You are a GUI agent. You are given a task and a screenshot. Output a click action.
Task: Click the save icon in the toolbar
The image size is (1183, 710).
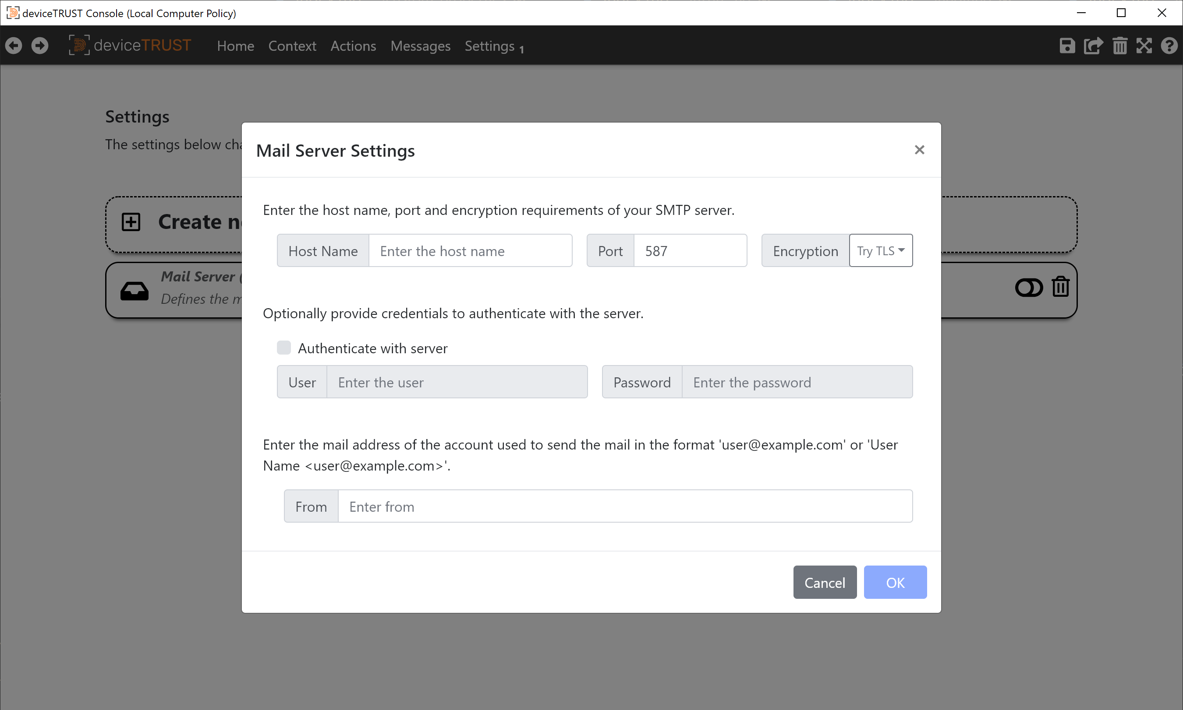click(1066, 46)
